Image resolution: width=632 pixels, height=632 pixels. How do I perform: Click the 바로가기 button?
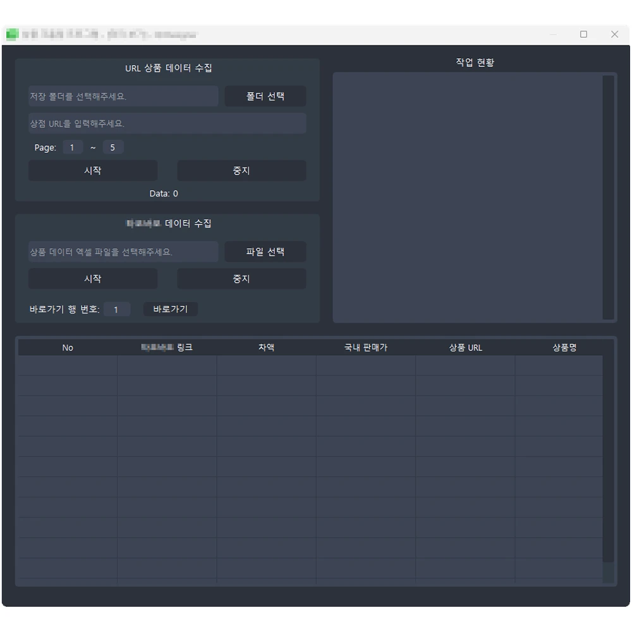pos(171,309)
